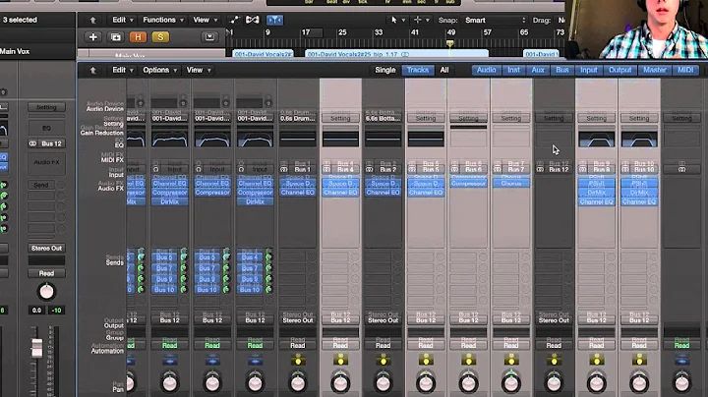Viewport: 708px width, 397px height.
Task: Toggle the Input channel filter button
Action: [x=589, y=70]
